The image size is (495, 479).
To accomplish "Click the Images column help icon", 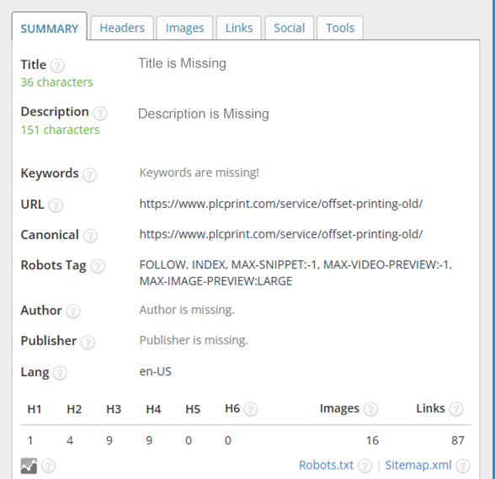I will pos(370,409).
